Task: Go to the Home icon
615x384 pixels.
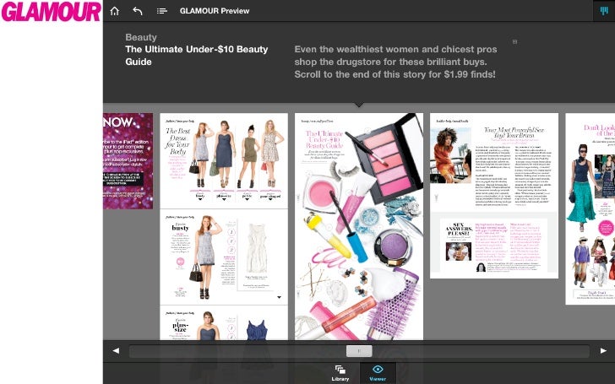Action: [115, 11]
